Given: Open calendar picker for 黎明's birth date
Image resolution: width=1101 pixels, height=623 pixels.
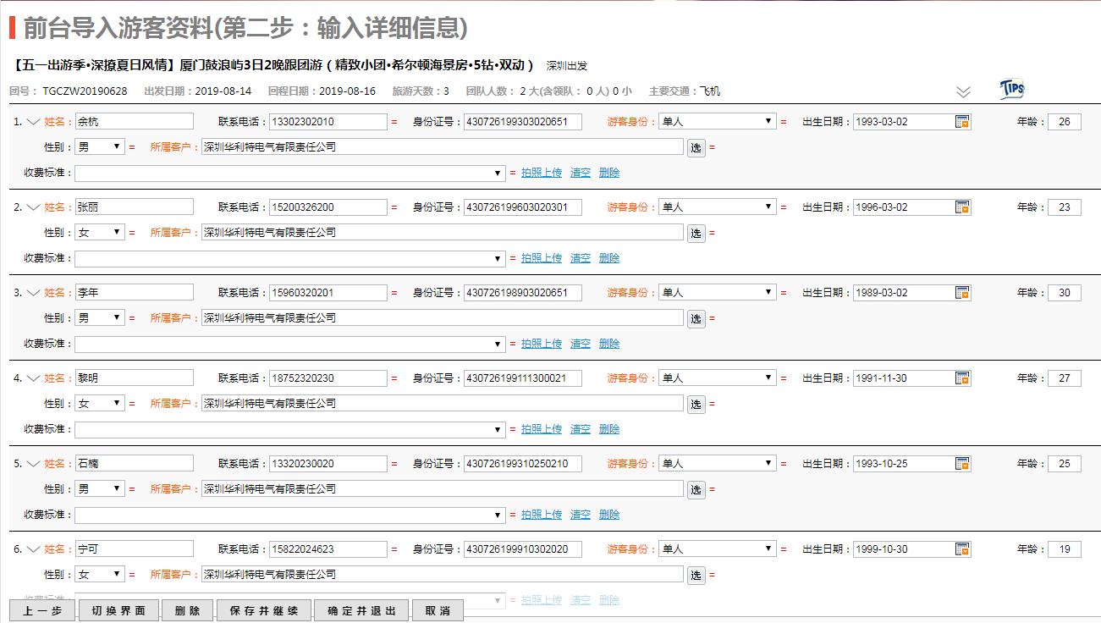Looking at the screenshot, I should coord(962,378).
